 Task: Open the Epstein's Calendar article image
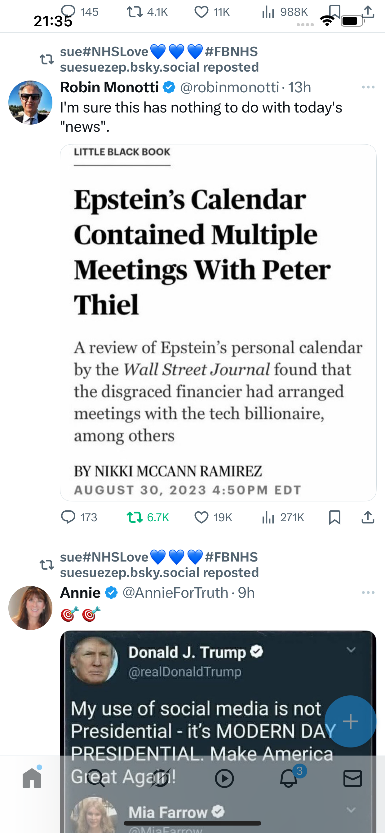click(x=218, y=323)
